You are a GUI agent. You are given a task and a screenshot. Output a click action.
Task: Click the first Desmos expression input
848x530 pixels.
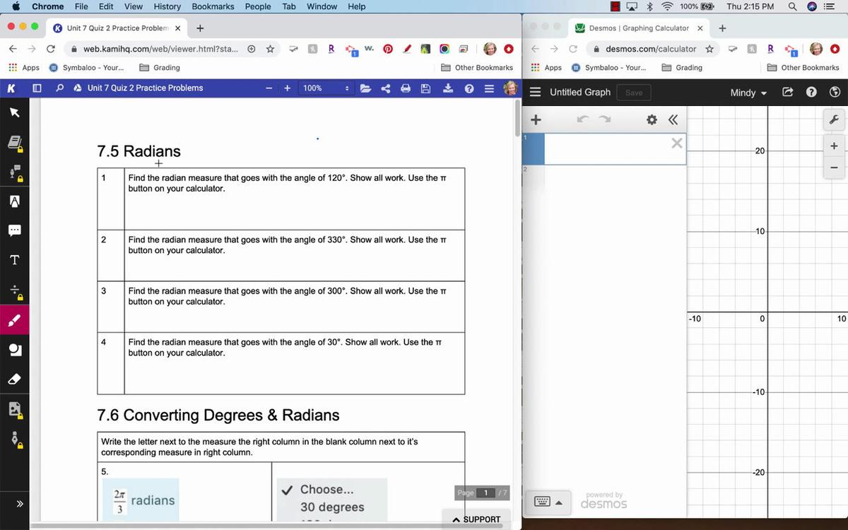point(606,149)
